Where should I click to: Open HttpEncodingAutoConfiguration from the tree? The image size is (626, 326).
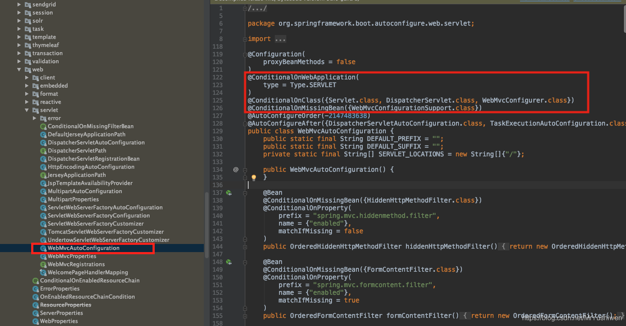click(x=91, y=167)
